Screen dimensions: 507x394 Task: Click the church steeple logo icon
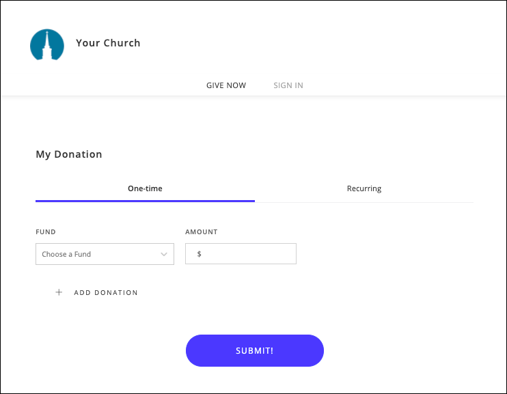pyautogui.click(x=47, y=45)
